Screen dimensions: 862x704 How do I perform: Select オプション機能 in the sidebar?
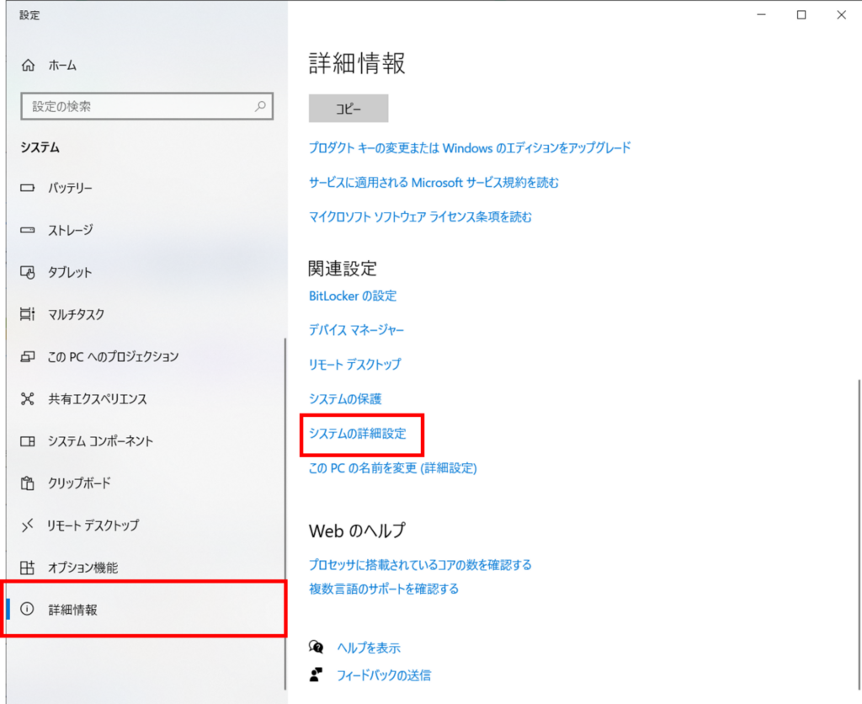pos(82,567)
